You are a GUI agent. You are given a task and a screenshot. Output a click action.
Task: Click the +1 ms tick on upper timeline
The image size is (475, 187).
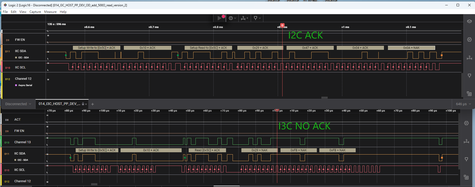coord(345,27)
